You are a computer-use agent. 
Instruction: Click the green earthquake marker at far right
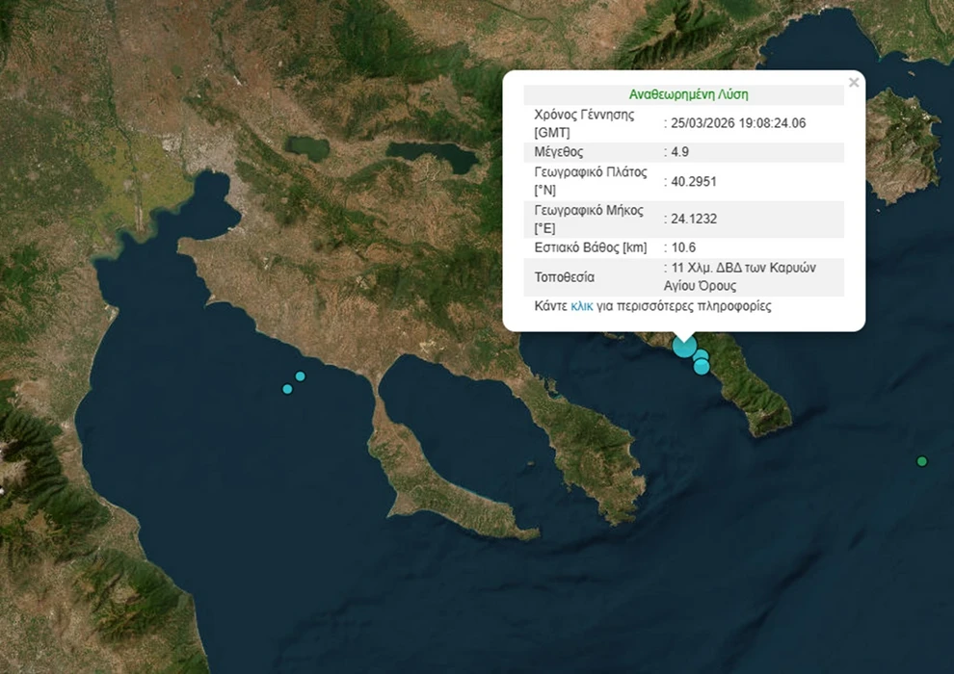coord(921,461)
